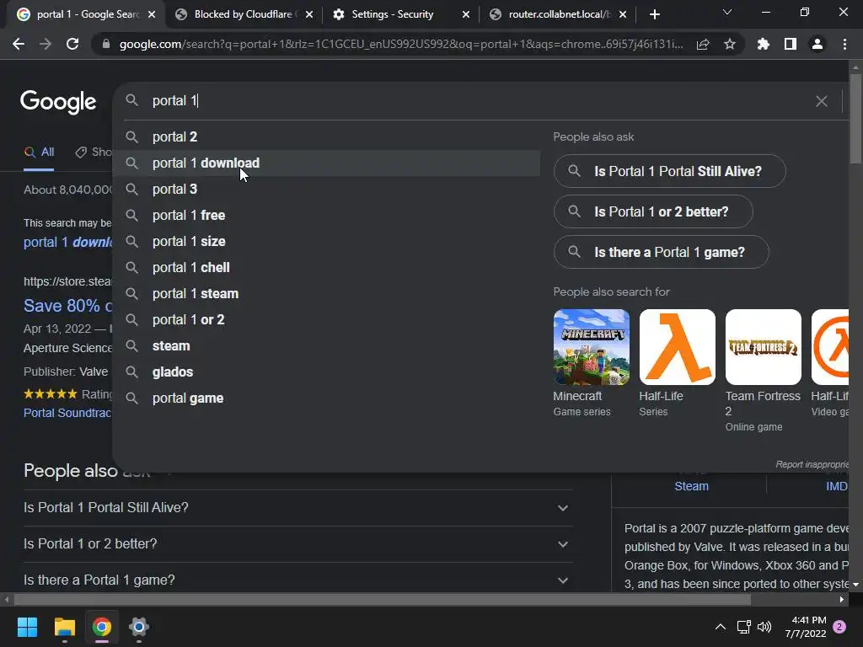The width and height of the screenshot is (863, 647).
Task: Choose suggestion 'steam'
Action: pyautogui.click(x=326, y=345)
